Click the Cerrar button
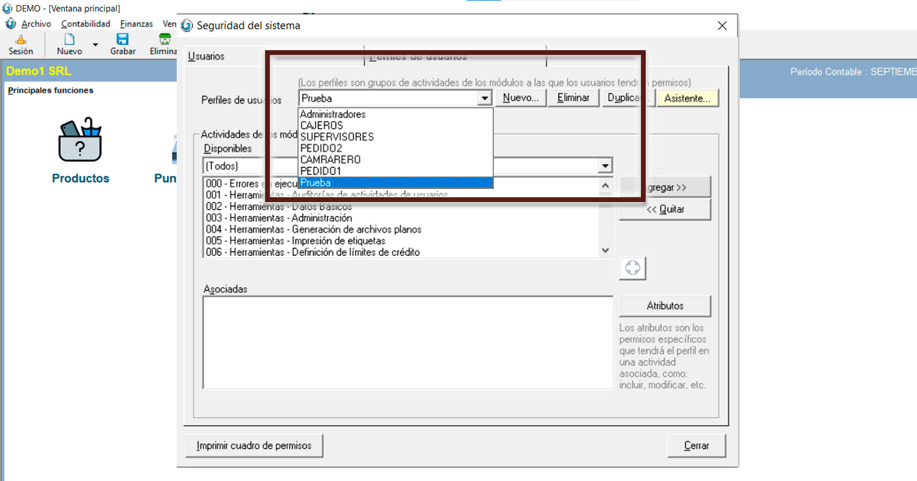This screenshot has height=481, width=917. (696, 446)
